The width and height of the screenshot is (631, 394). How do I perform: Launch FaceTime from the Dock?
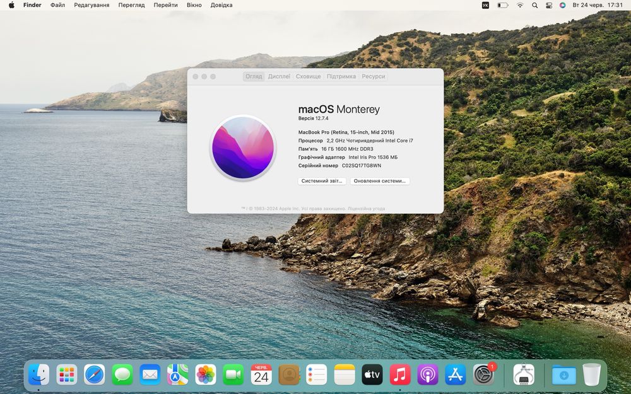click(233, 374)
